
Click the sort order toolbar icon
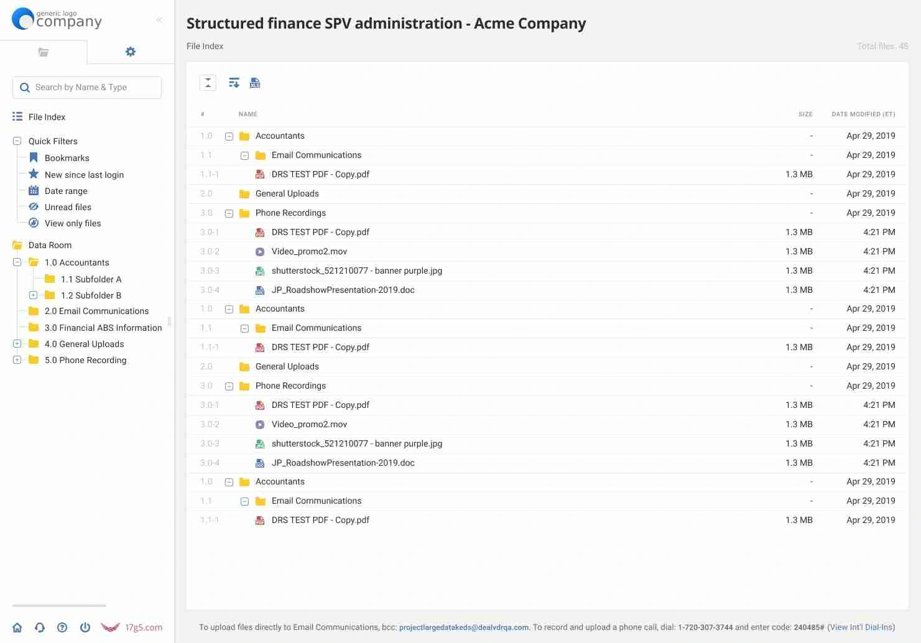[234, 83]
